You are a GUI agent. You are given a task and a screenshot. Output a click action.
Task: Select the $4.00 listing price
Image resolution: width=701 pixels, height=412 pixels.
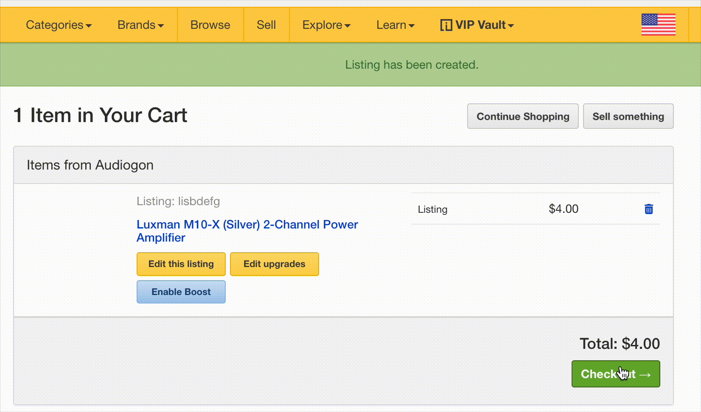pyautogui.click(x=564, y=209)
